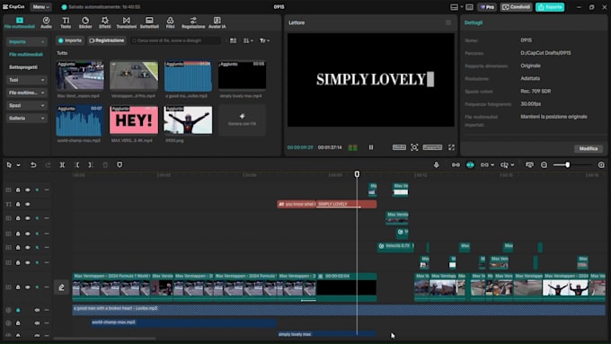Screen dimensions: 611x344
Task: Click the Genera con l'IA tile
Action: coord(242,120)
